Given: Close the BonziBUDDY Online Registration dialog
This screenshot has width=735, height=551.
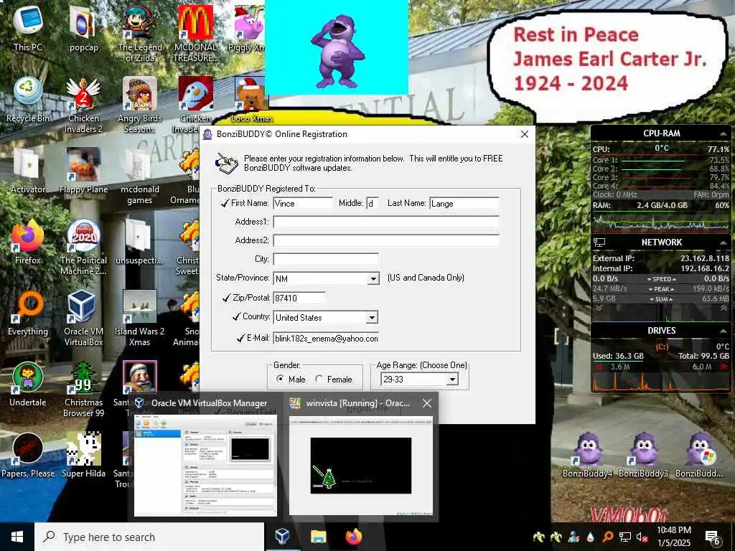Looking at the screenshot, I should pos(525,134).
